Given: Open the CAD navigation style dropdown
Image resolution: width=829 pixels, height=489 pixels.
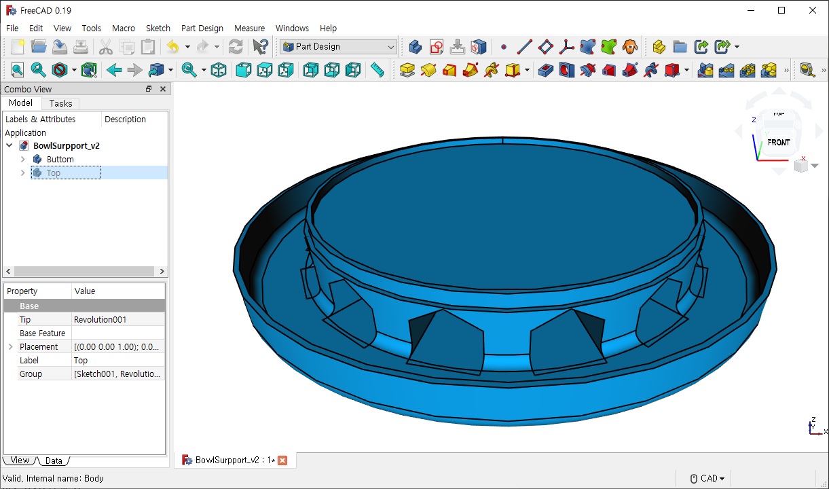Looking at the screenshot, I should pos(707,478).
